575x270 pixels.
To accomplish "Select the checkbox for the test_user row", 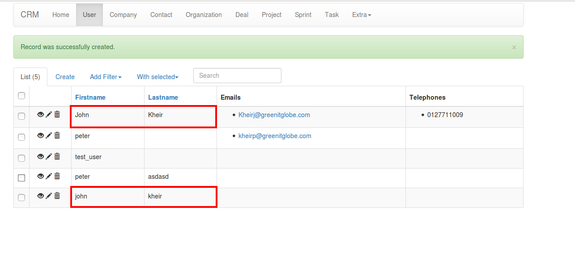I will (21, 158).
